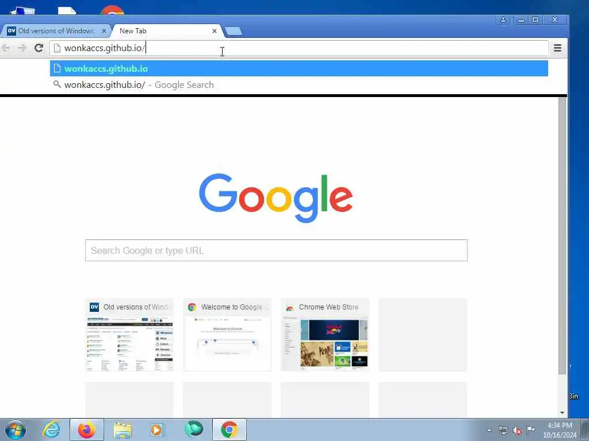Click the clock showing 4:34 PM
This screenshot has height=441, width=589.
click(x=560, y=430)
